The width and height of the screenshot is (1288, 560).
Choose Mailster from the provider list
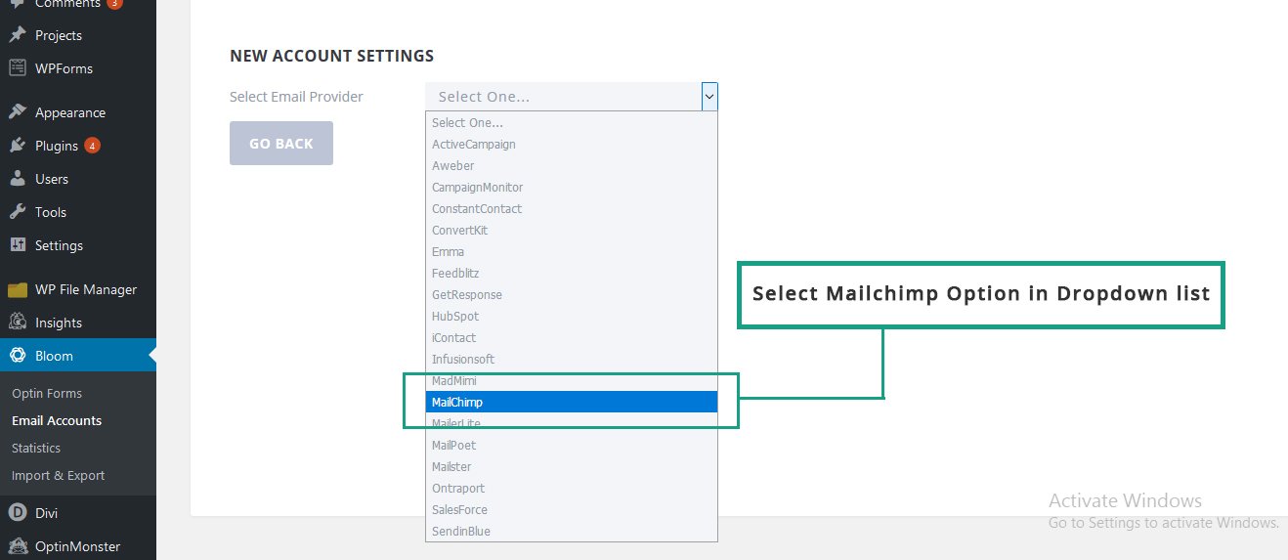coord(572,466)
